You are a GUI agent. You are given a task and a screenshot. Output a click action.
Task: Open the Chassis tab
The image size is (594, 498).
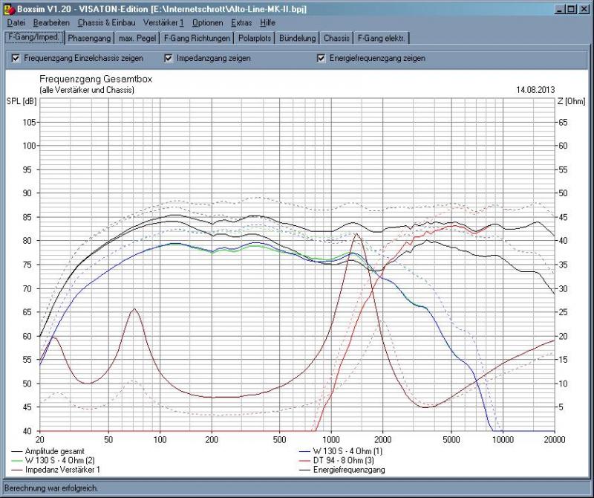336,38
